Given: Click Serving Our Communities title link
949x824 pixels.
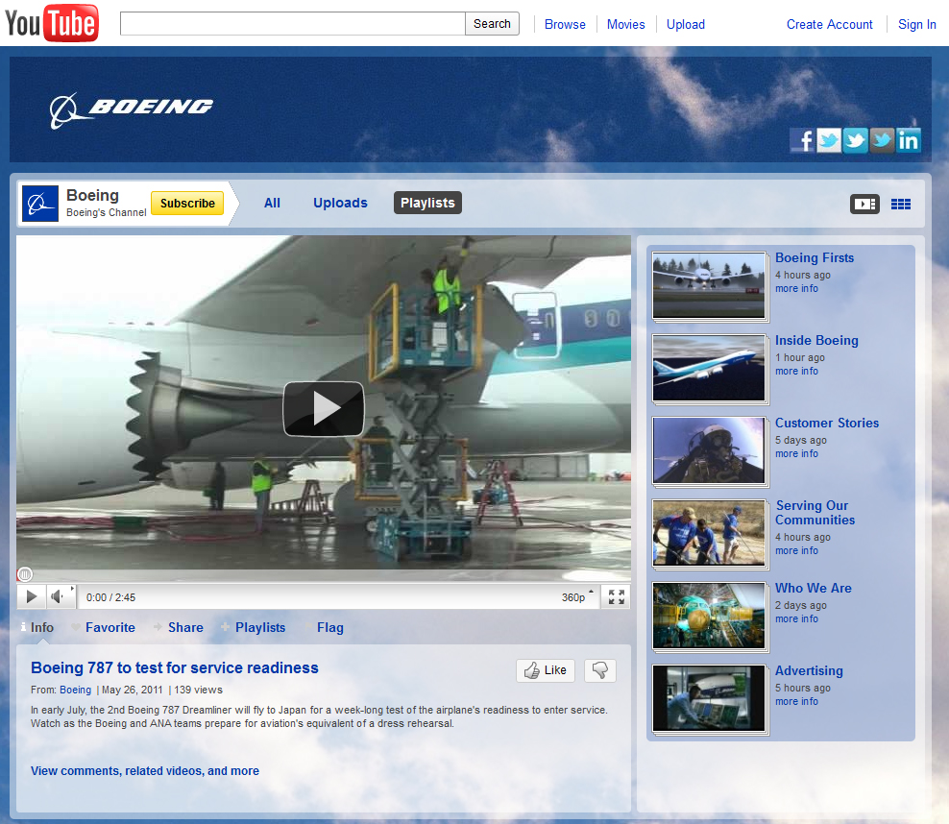Looking at the screenshot, I should 815,513.
